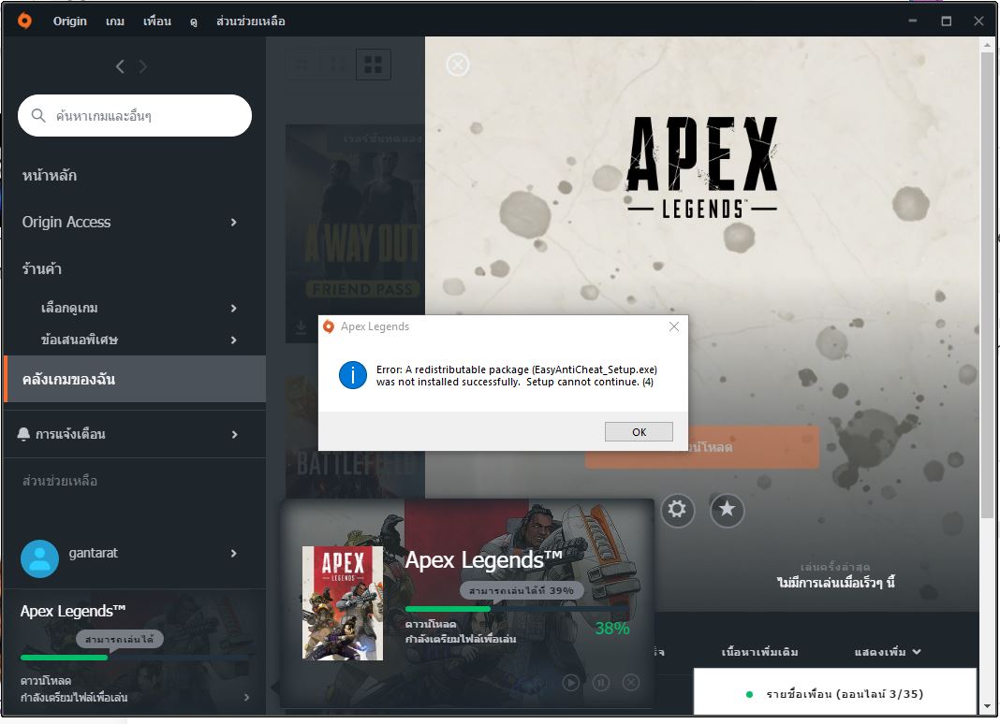Expand the ข้อเสนอพิเศษ submenu arrow
The image size is (1000, 724).
(x=233, y=340)
